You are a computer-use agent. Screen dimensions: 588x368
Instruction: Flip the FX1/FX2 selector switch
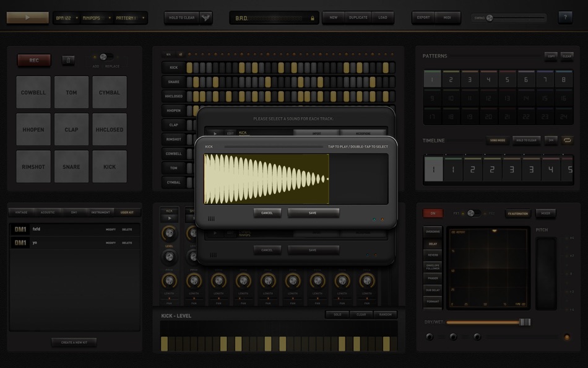click(471, 212)
